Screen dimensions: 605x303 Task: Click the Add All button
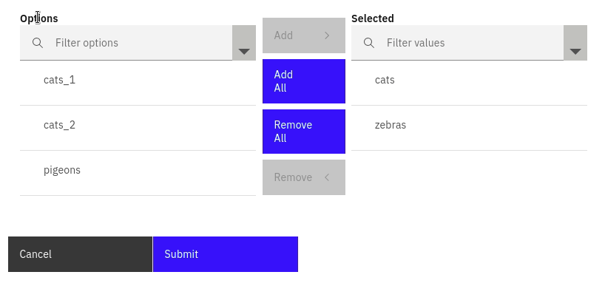point(304,81)
